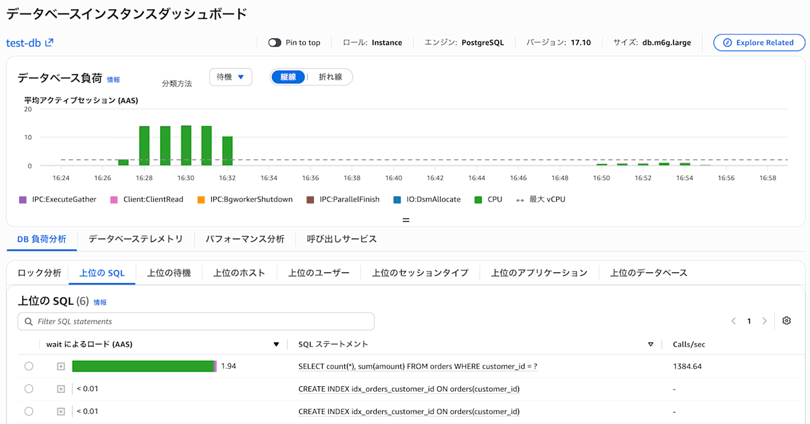Switch chart to 縦線 bar view
The image size is (810, 424).
[x=288, y=77]
